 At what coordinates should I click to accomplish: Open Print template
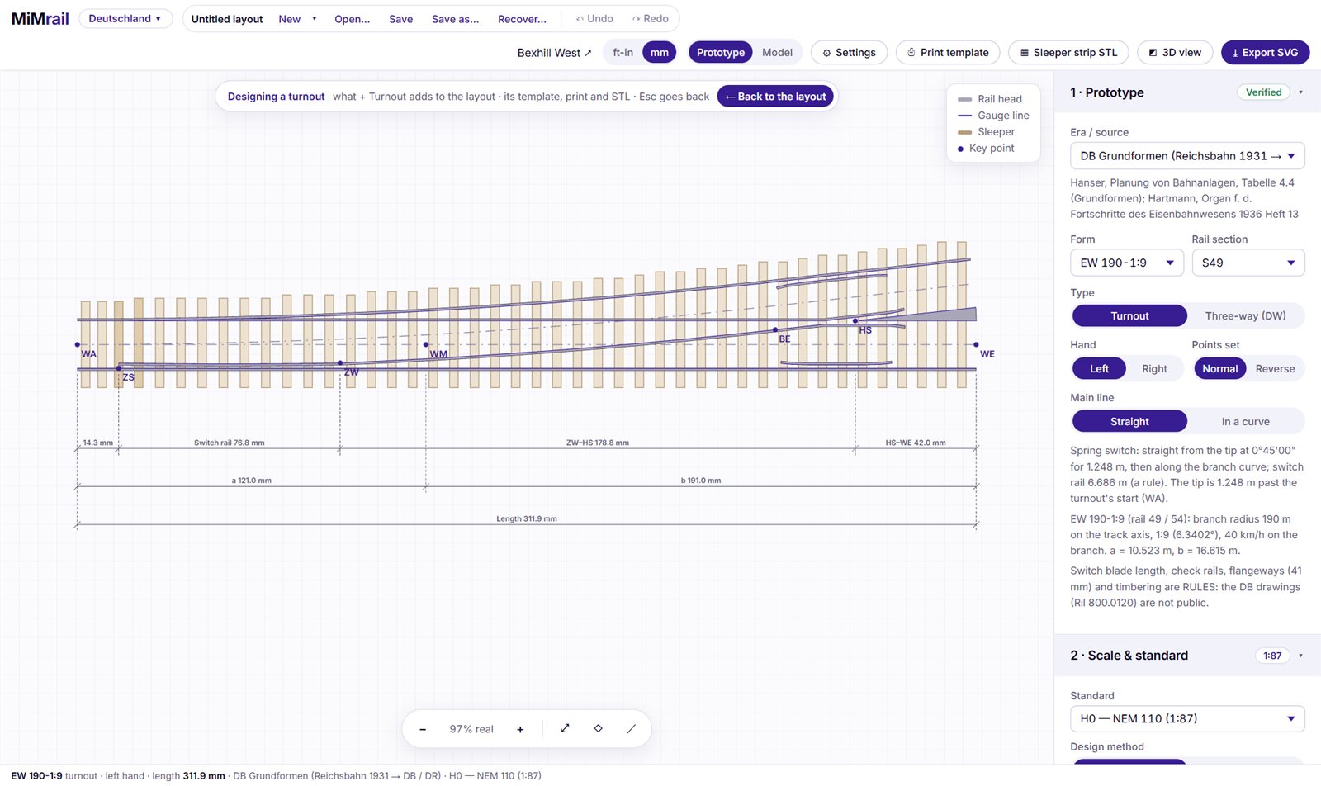[x=948, y=52]
